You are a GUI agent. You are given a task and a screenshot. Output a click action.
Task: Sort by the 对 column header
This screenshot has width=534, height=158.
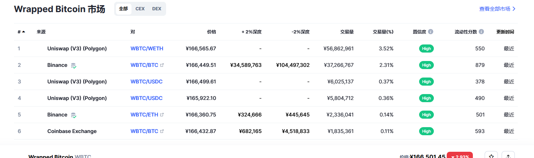click(x=133, y=32)
